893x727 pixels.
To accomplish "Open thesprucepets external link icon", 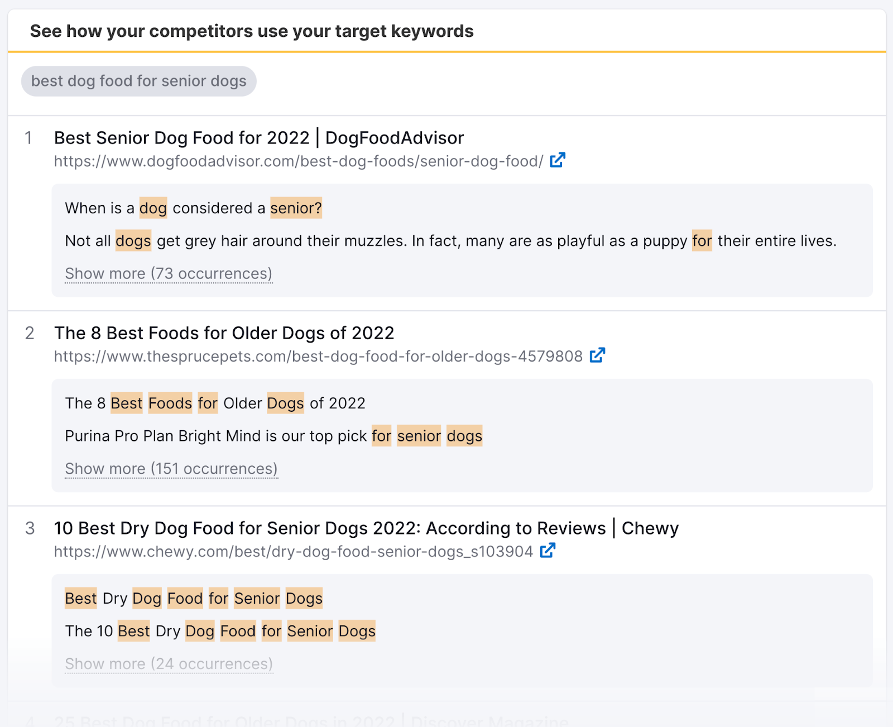I will [597, 355].
